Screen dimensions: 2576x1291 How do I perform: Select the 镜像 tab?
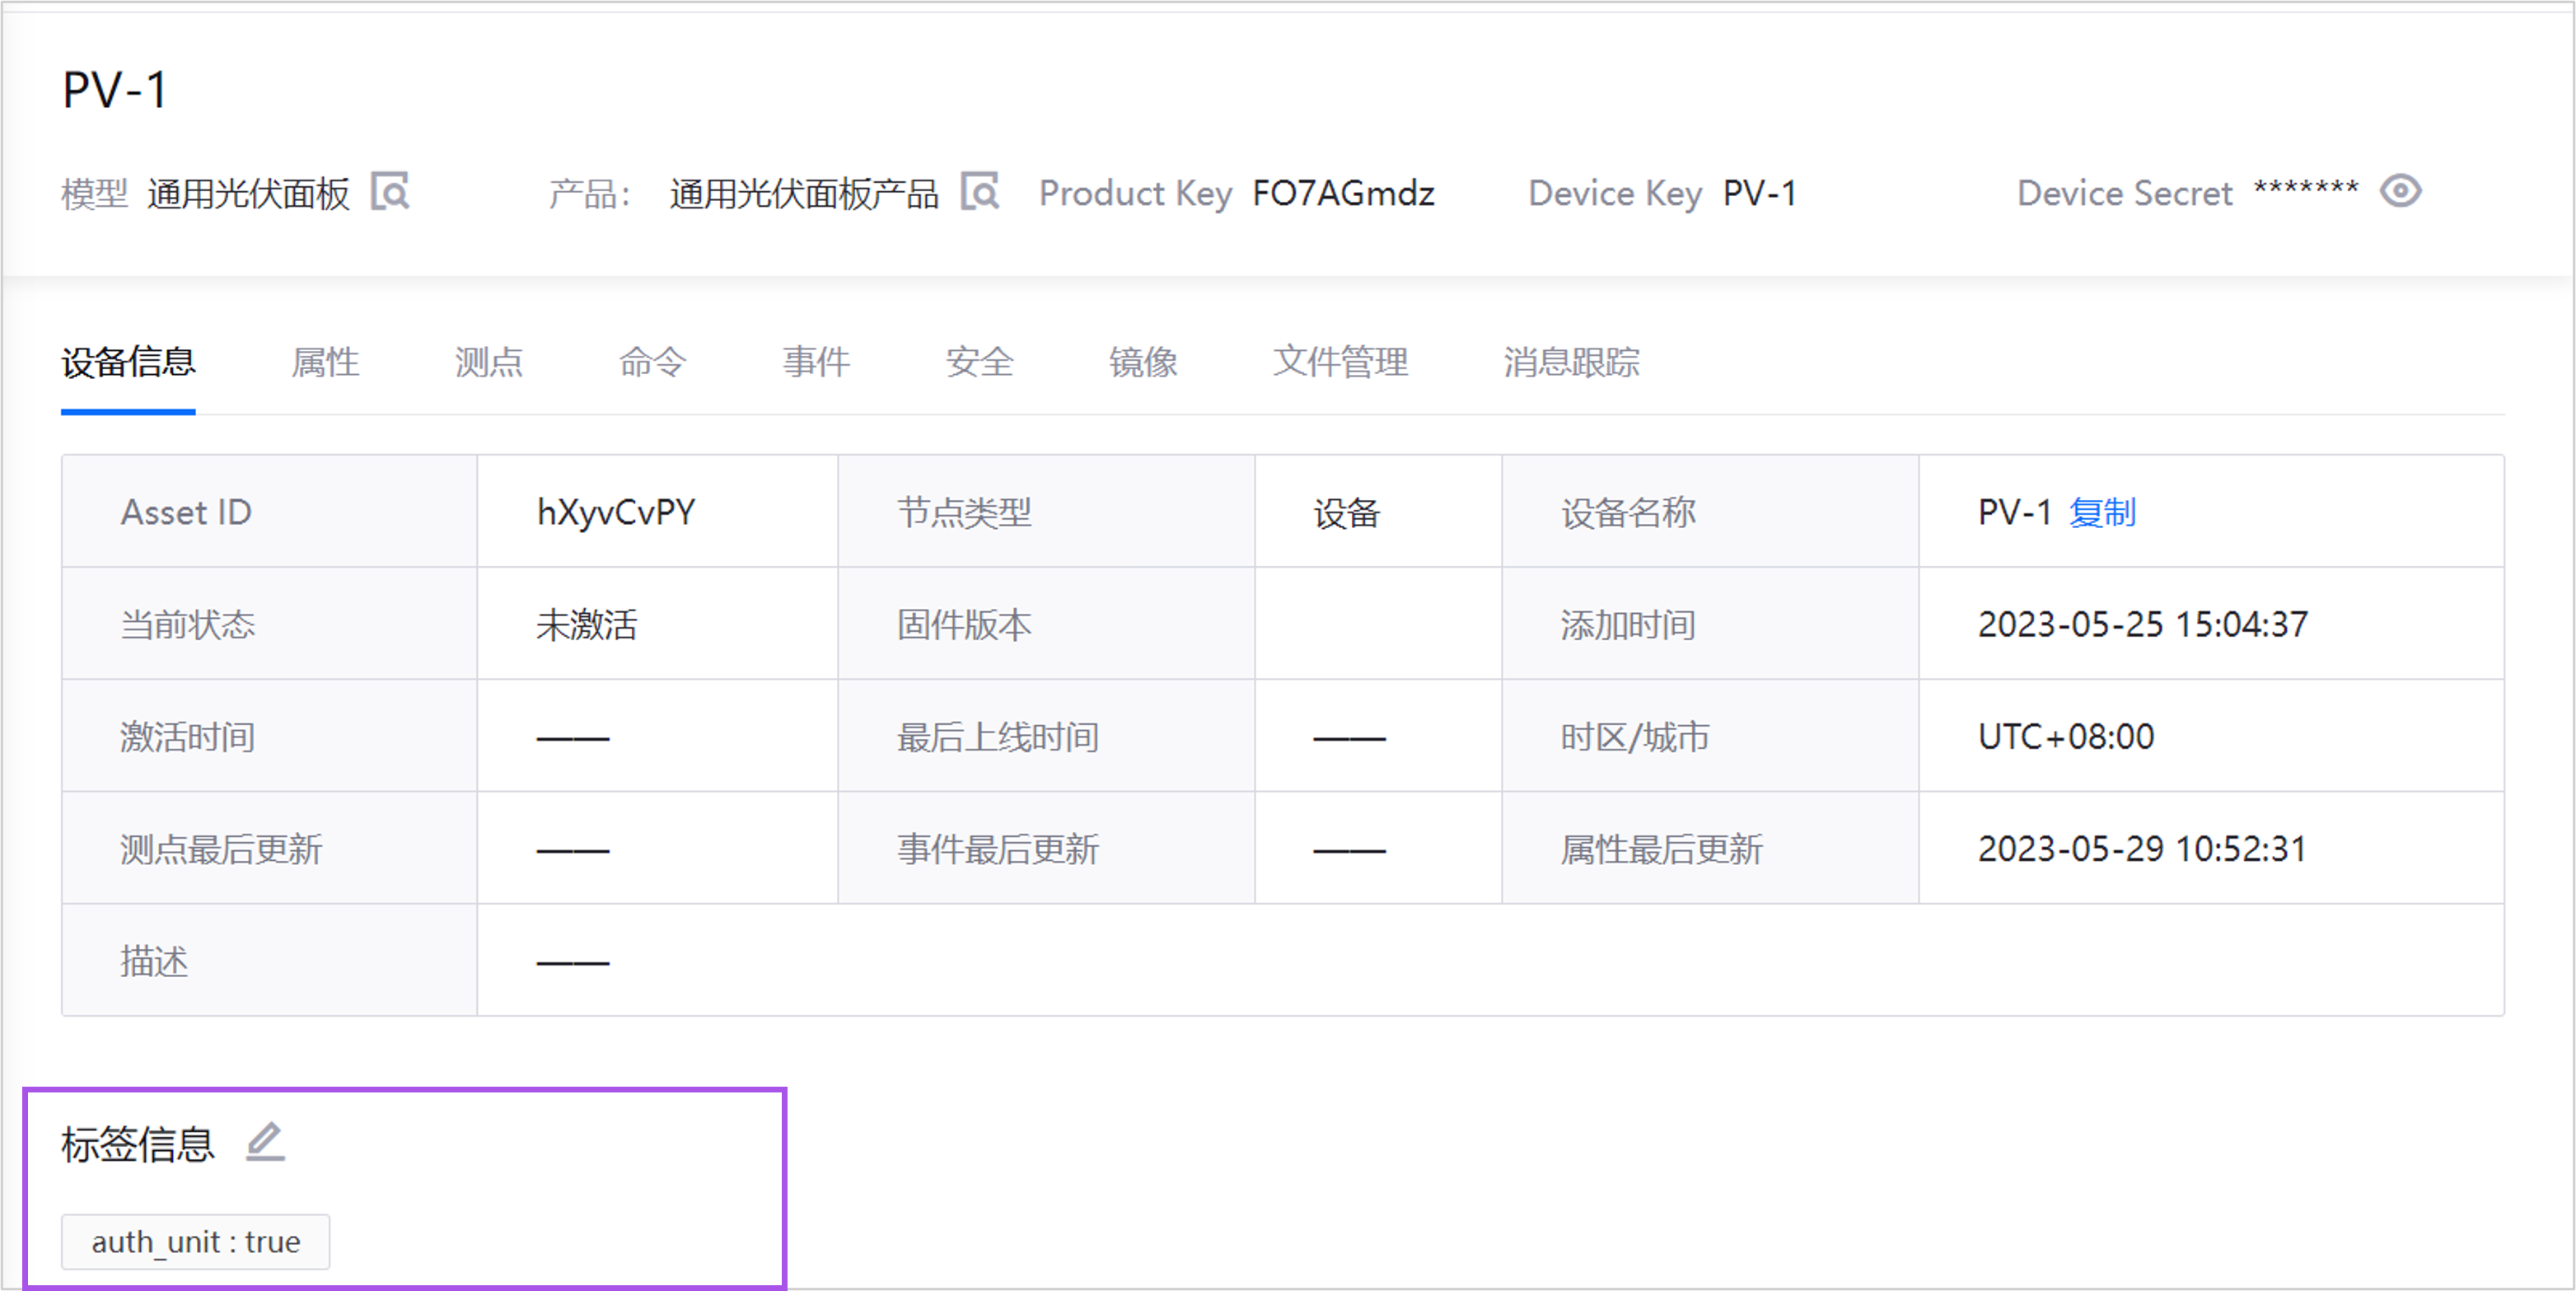tap(1143, 362)
